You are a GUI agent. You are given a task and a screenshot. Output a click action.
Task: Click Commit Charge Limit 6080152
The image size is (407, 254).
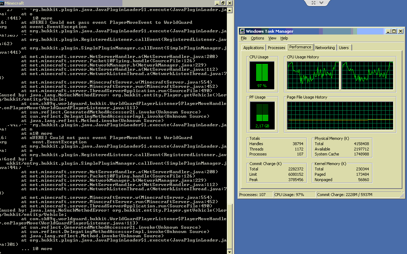coord(296,175)
